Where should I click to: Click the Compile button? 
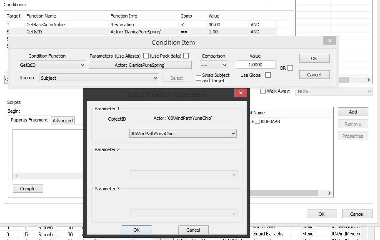pos(28,189)
